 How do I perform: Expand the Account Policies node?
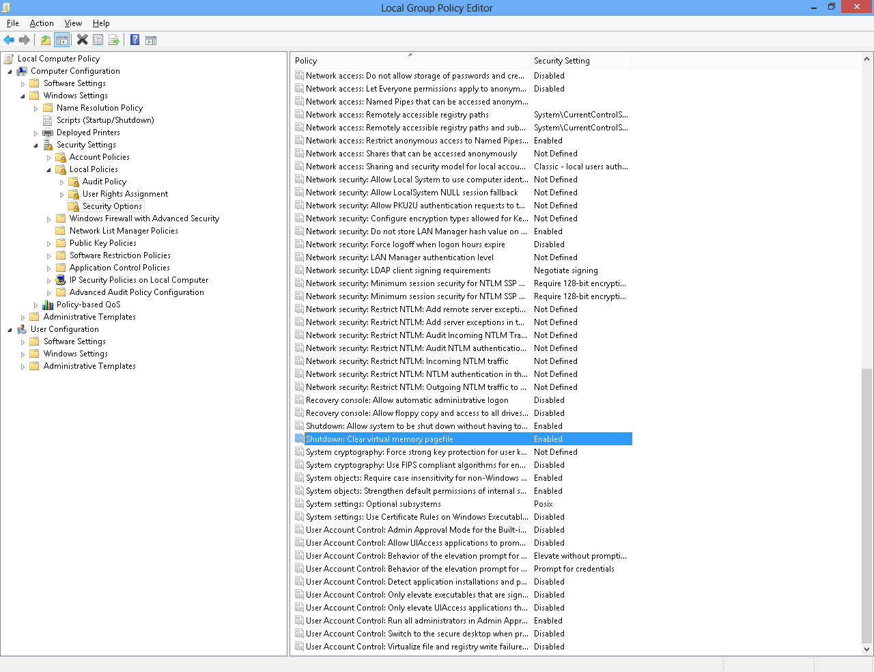48,158
